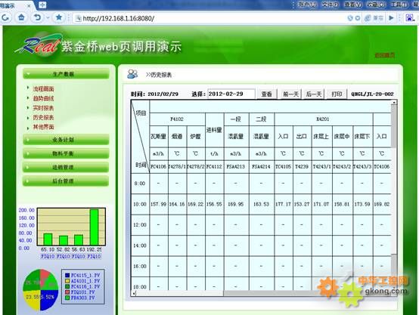Screen dimensions: 419x315
Task: Click the page icon before the URL
Action: click(79, 18)
